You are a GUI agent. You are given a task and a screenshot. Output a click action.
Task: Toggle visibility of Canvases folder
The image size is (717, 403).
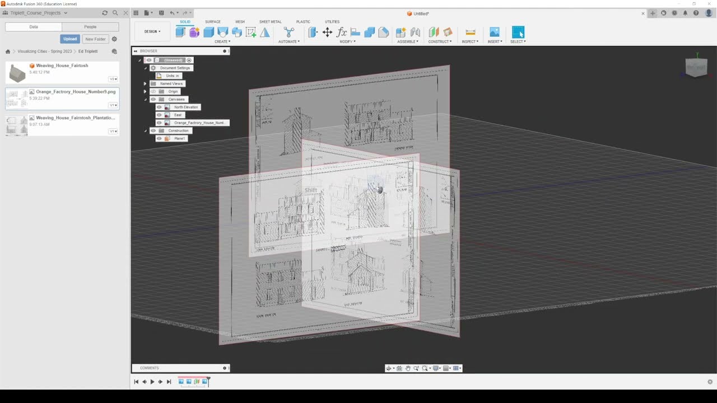coord(153,99)
